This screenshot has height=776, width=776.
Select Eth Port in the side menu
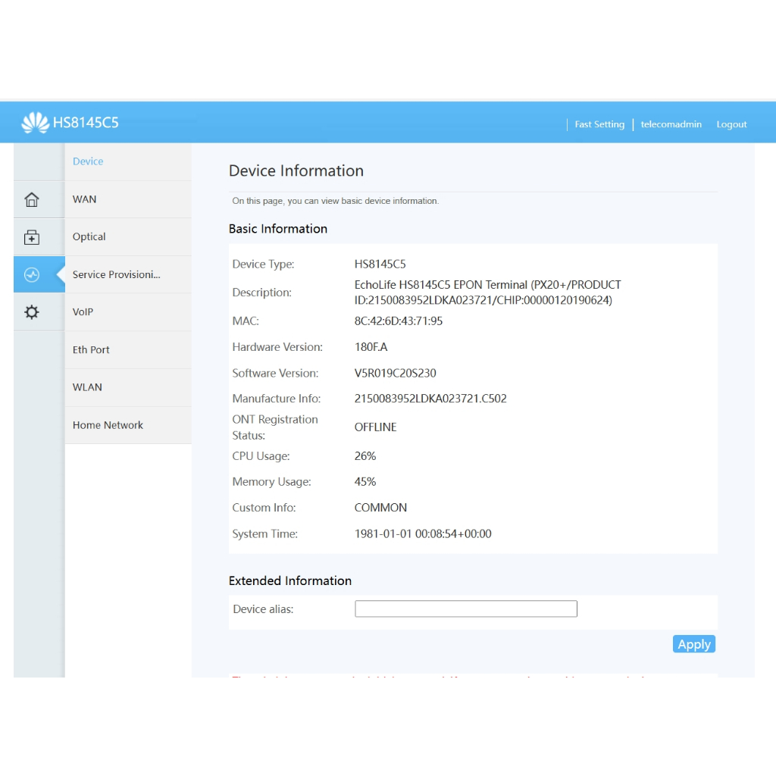coord(91,350)
